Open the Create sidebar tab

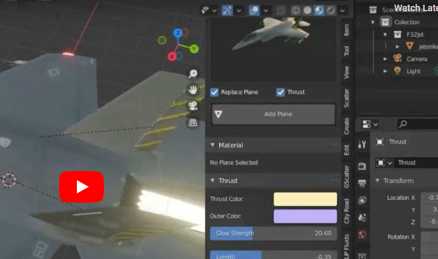point(347,126)
